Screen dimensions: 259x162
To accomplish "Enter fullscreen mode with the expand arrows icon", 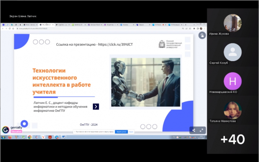I will (201, 130).
